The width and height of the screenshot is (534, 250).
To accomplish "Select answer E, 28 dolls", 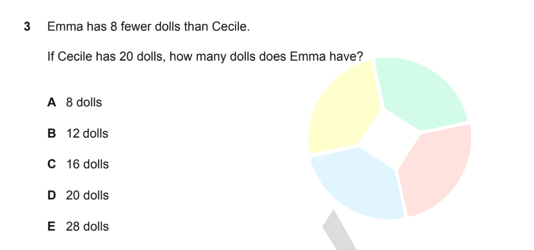I will tap(78, 227).
